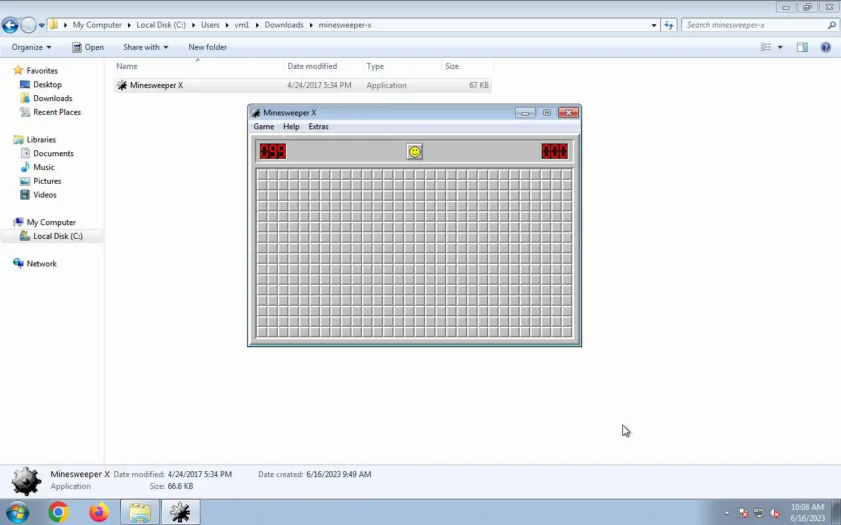The height and width of the screenshot is (525, 841).
Task: Click the Minesweeper X title bar mine icon
Action: pyautogui.click(x=256, y=113)
